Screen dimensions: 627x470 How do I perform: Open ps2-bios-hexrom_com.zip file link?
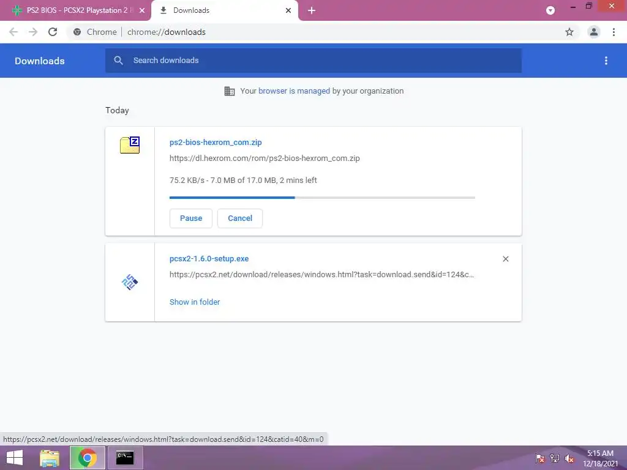tap(216, 142)
